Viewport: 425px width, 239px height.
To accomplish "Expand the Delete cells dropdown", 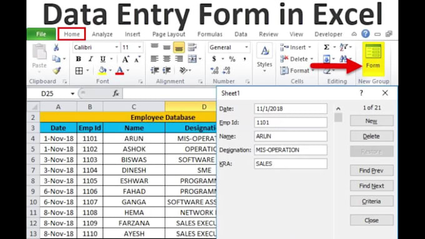I will pos(312,59).
